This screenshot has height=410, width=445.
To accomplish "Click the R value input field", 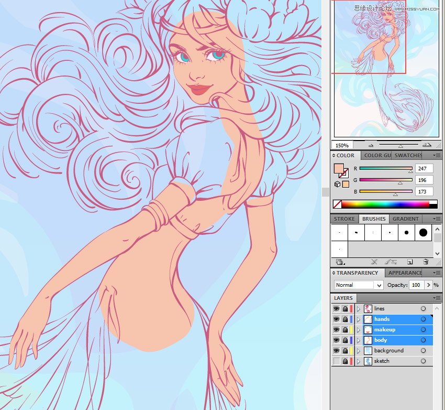I will 424,168.
